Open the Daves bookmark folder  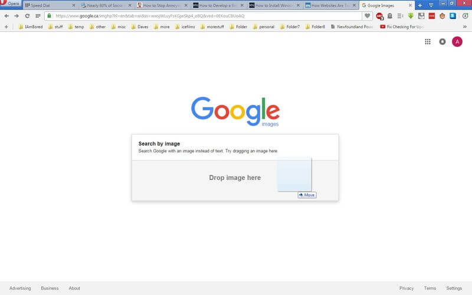pos(139,27)
